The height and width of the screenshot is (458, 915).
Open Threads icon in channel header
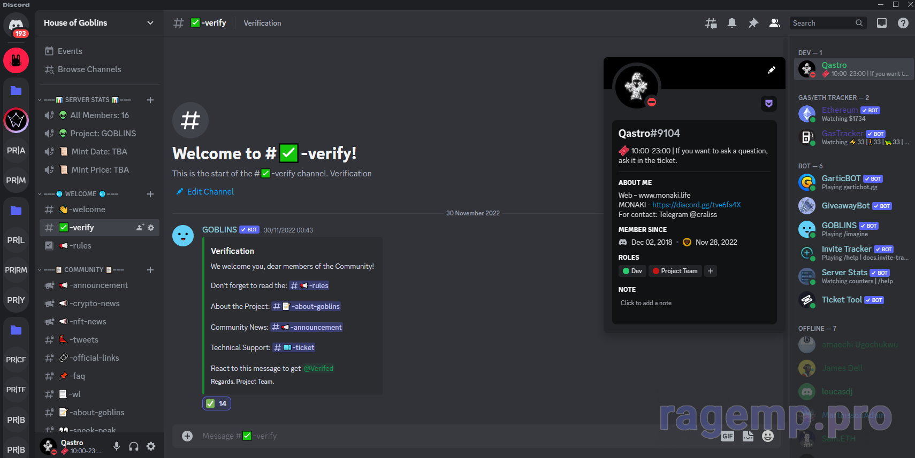tap(711, 23)
